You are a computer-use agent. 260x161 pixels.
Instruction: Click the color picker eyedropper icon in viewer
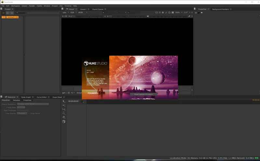click(x=189, y=16)
